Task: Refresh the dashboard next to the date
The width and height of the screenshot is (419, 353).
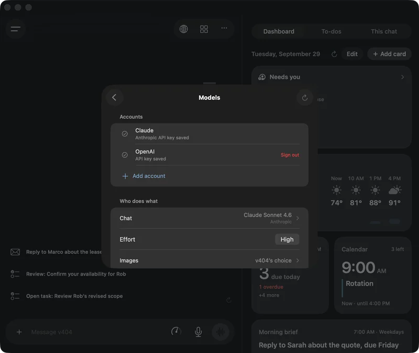Action: pyautogui.click(x=334, y=54)
